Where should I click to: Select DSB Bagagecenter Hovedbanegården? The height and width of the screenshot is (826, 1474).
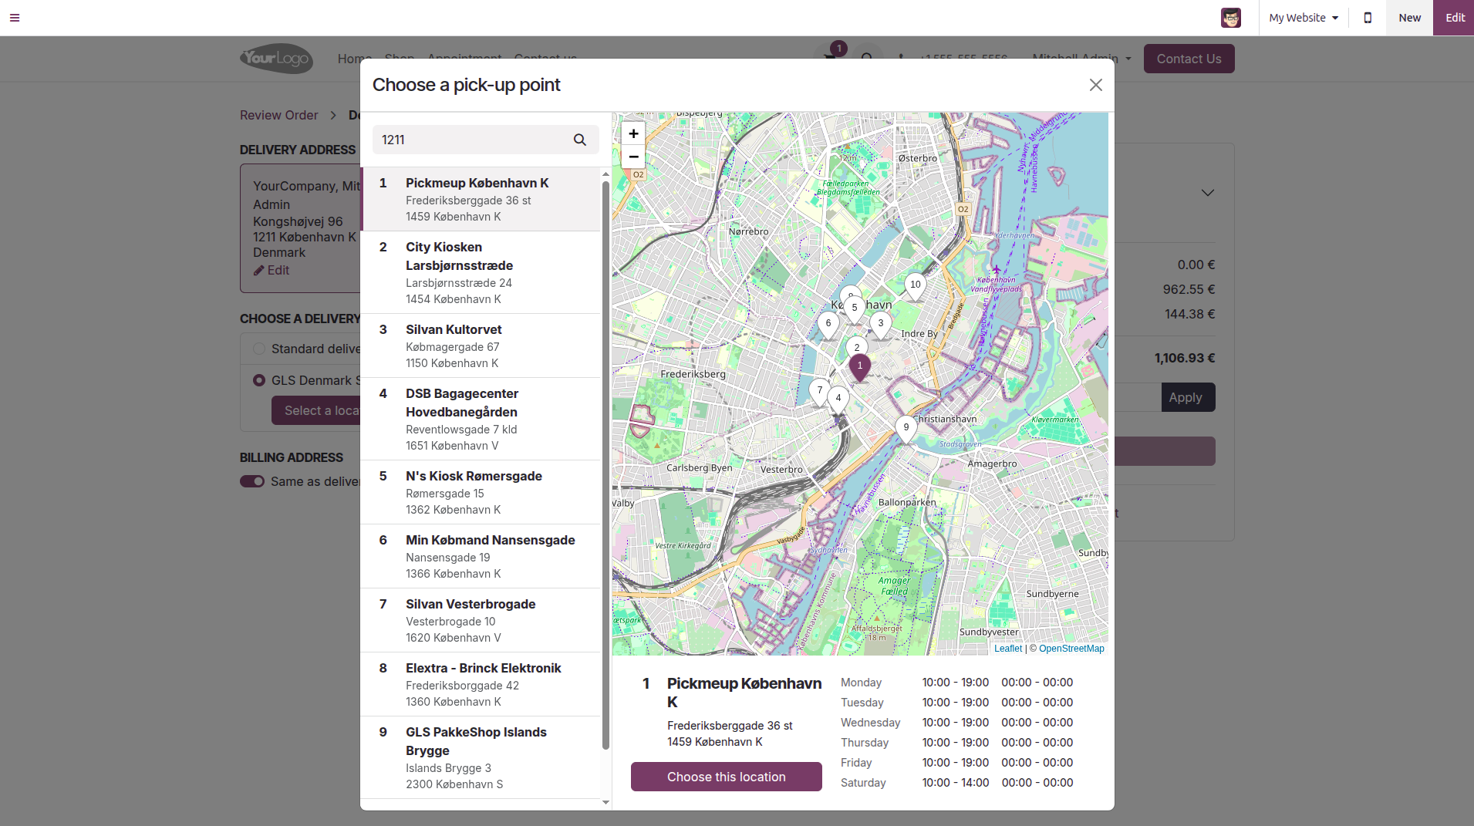(481, 420)
